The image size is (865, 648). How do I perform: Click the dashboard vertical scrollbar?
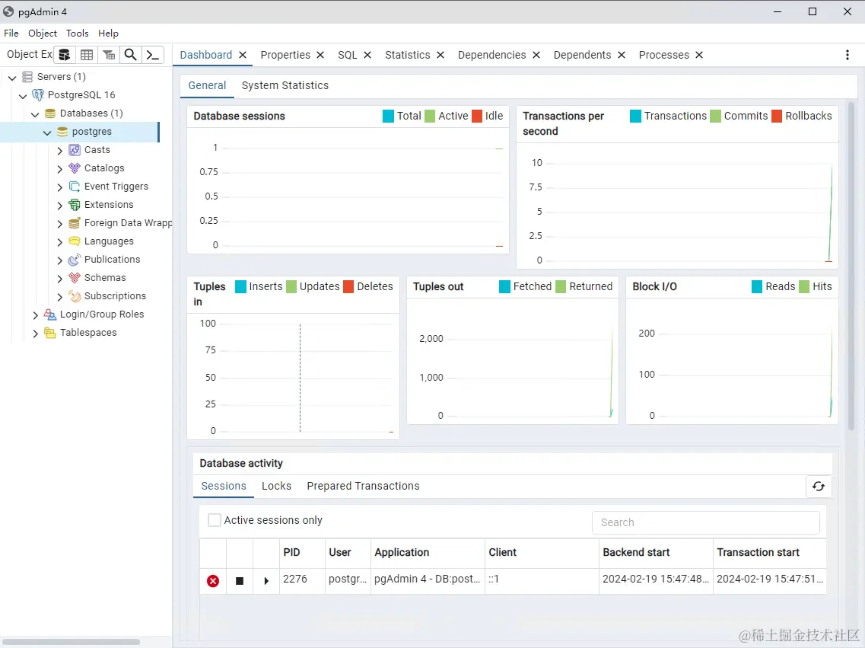tap(851, 266)
